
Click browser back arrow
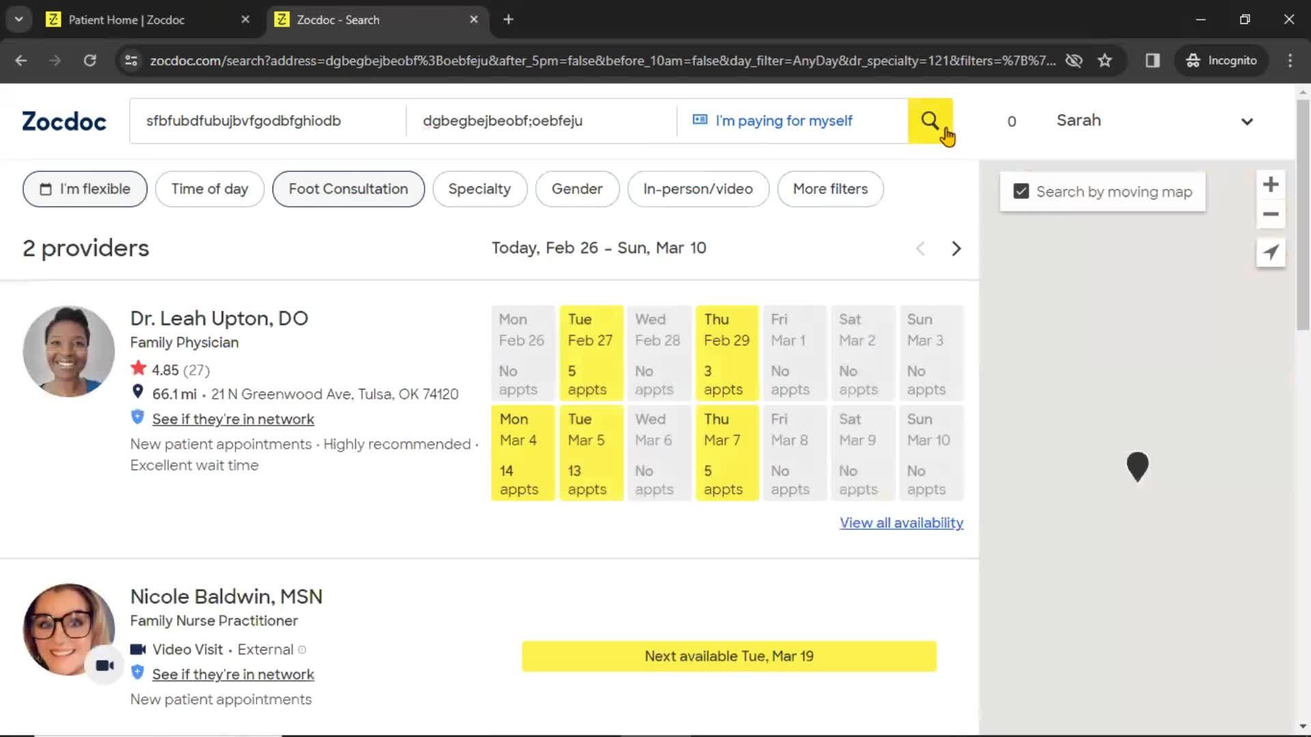tap(21, 61)
